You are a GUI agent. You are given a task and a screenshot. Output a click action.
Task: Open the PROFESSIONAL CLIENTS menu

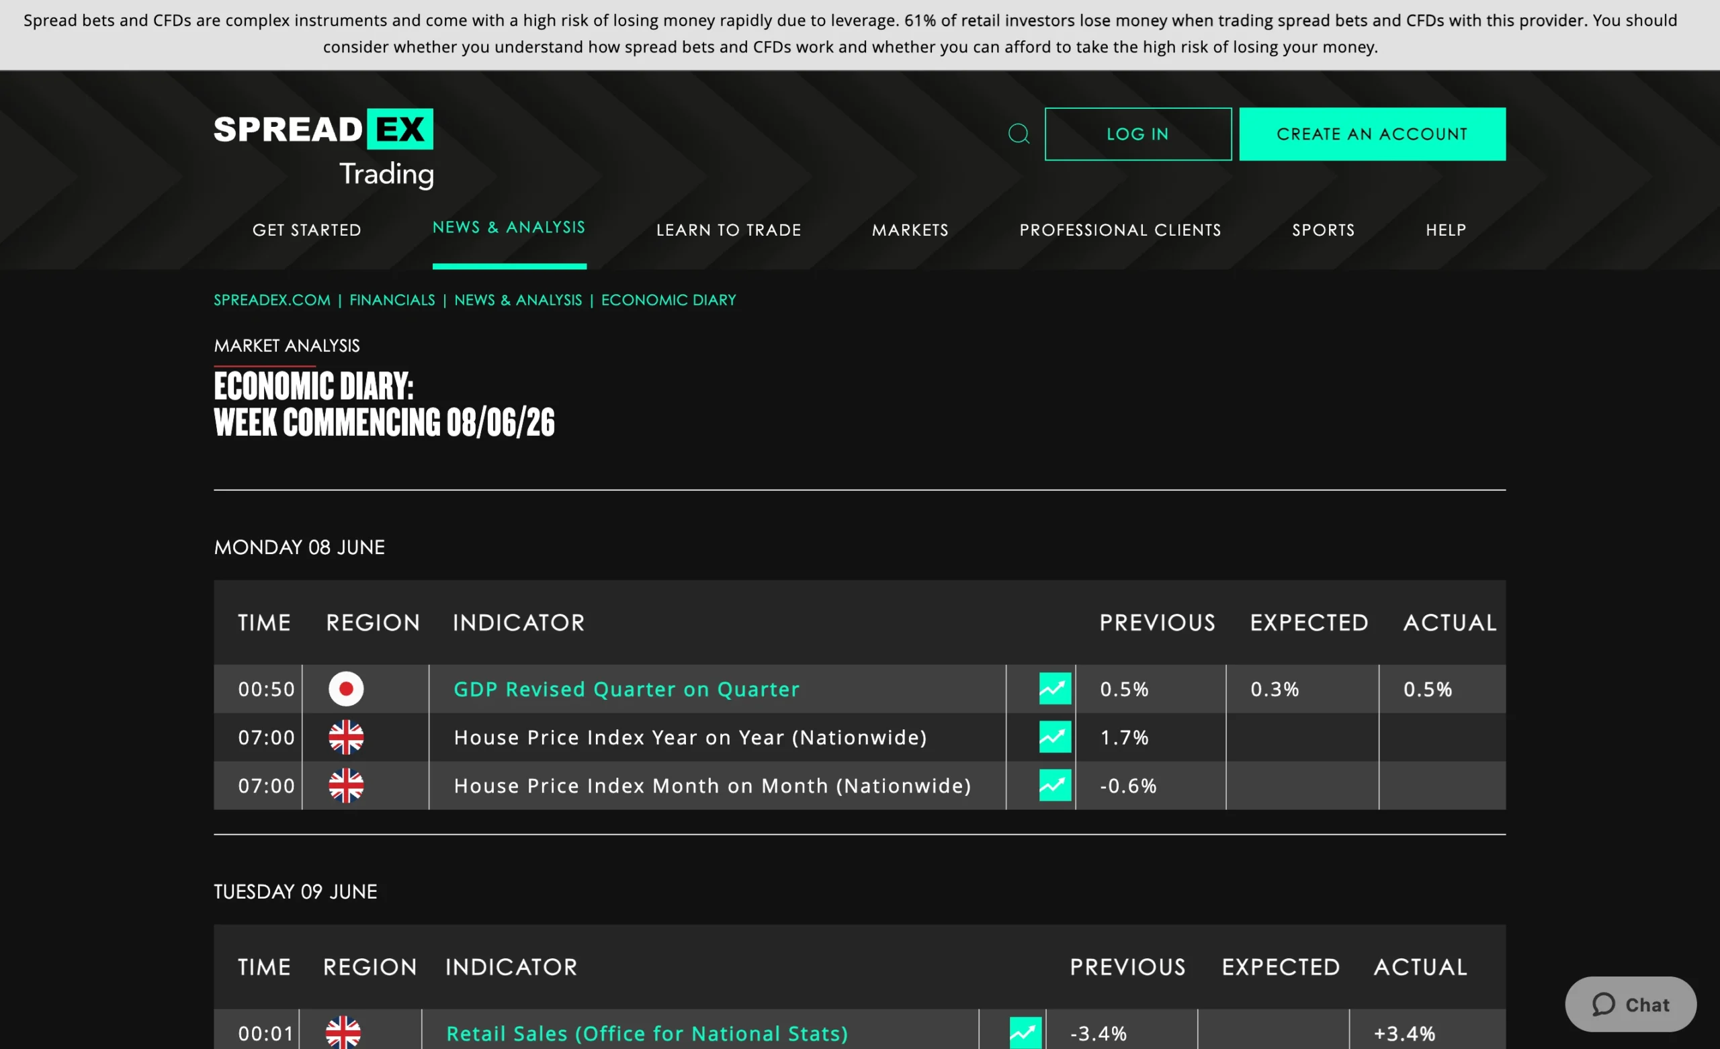click(1121, 230)
